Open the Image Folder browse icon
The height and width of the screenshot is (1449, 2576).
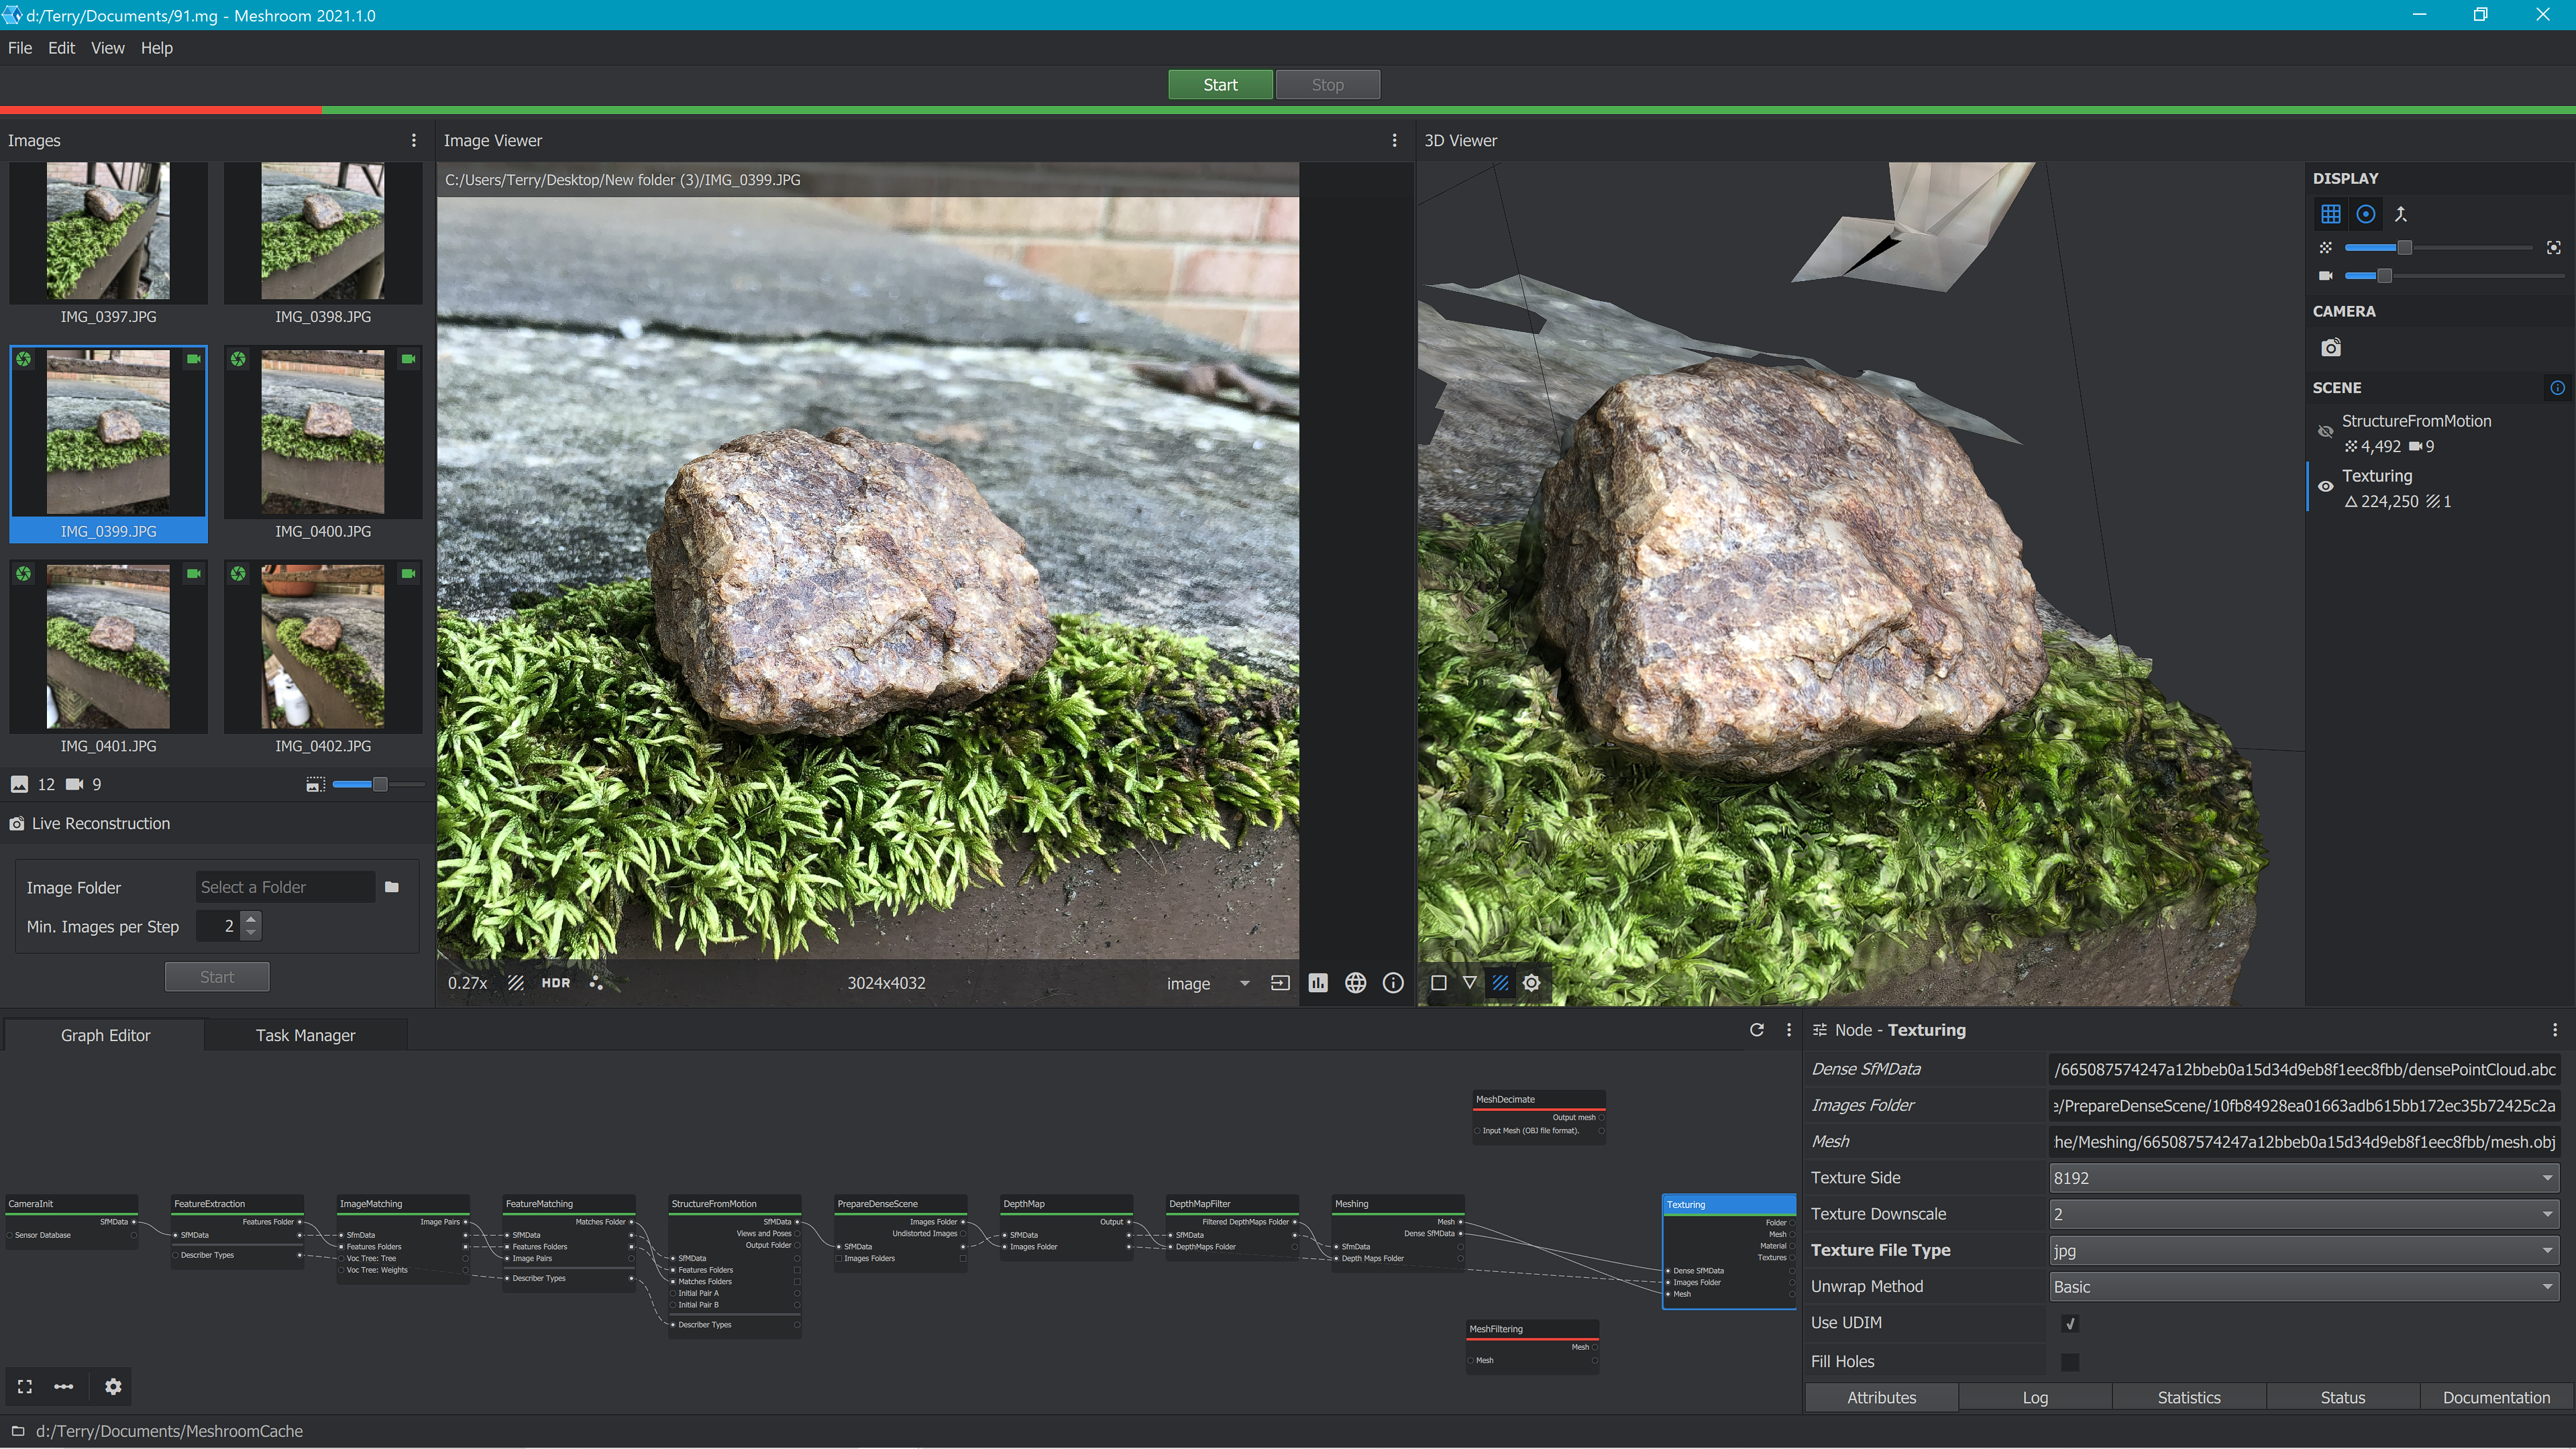392,887
